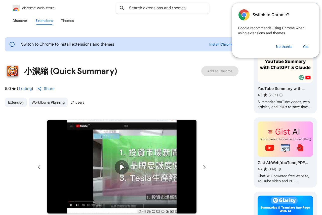Click the info icon in blue banner
This screenshot has width=322, height=215.
12,44
